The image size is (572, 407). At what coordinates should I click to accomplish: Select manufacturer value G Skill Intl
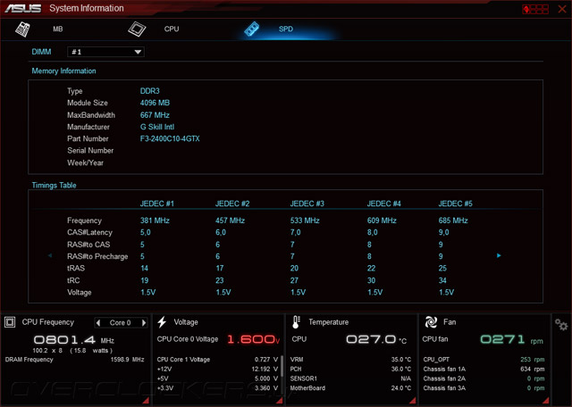(x=157, y=127)
